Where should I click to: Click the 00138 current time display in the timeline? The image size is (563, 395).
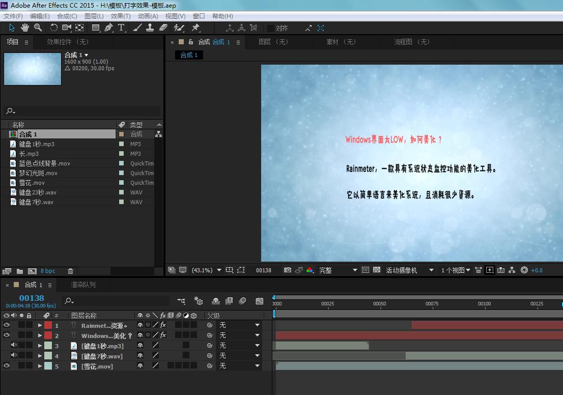(x=32, y=298)
